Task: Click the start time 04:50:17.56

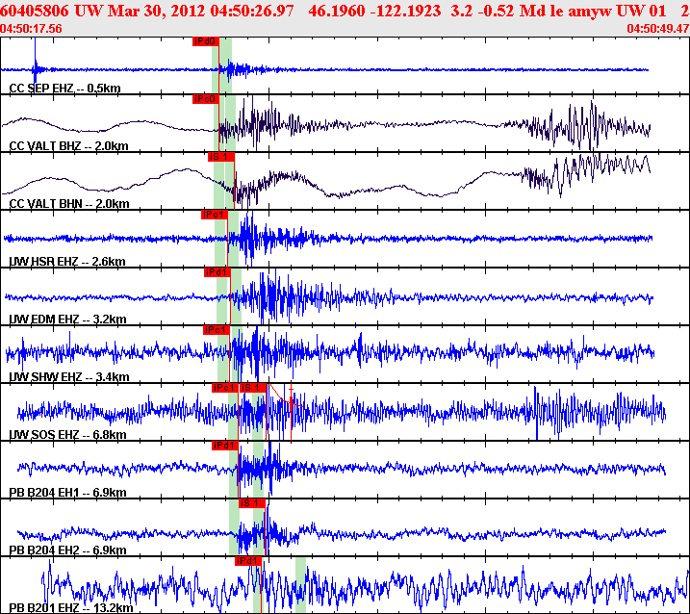Action: point(31,29)
